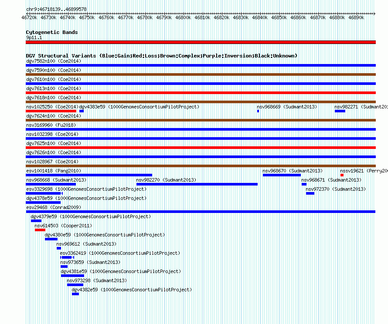Select nsv972370 (Sudmant2013) label
Image resolution: width=388 pixels, height=324 pixels.
336,189
